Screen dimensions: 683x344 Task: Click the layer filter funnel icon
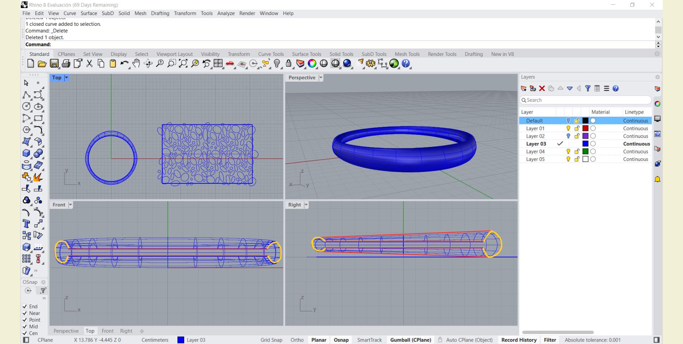pos(588,89)
